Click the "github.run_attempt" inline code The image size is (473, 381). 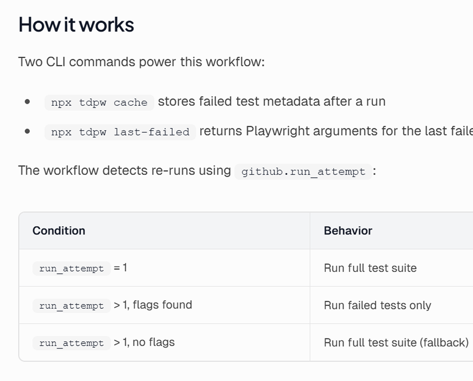click(x=303, y=172)
